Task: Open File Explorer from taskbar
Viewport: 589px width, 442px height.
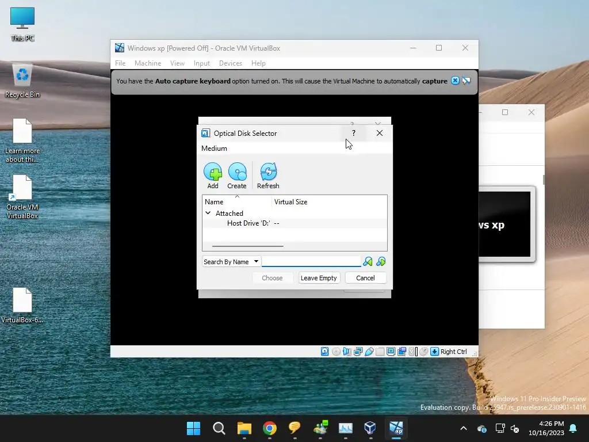Action: [244, 428]
